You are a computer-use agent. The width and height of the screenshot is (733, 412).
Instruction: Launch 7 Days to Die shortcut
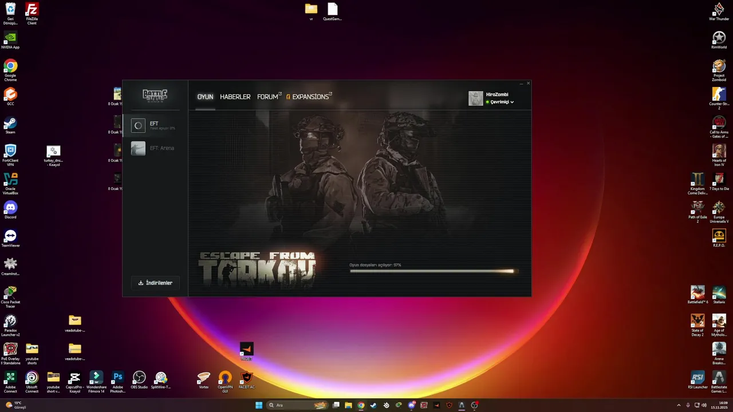point(719,181)
